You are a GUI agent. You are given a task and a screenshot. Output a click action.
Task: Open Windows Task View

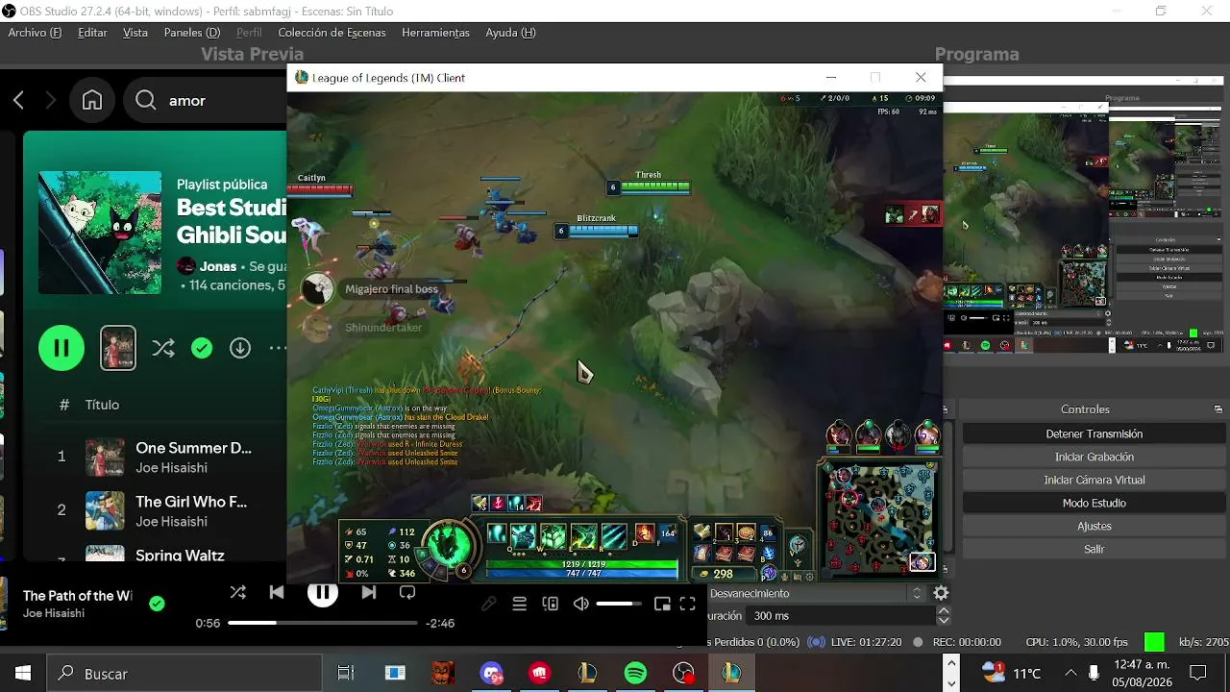pyautogui.click(x=346, y=674)
